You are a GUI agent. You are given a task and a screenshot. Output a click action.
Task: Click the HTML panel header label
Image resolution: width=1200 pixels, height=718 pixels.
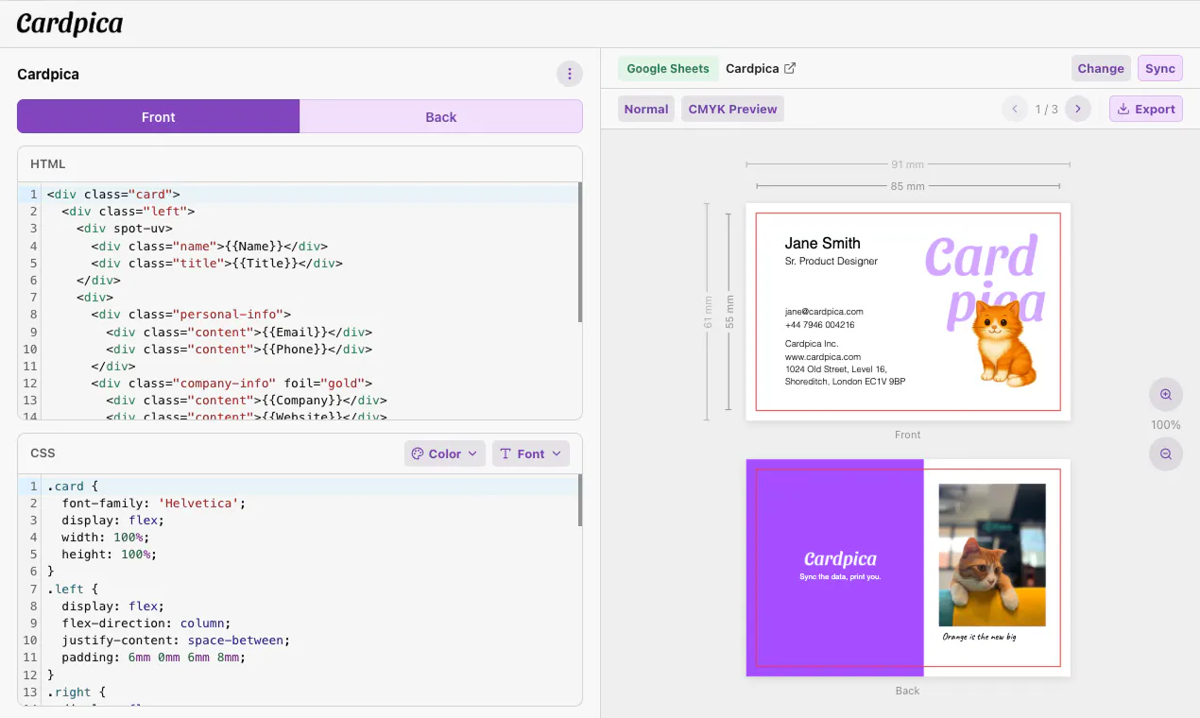coord(48,164)
